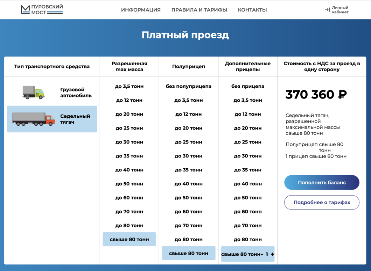Pick до 30 тонн in Полуприцеп column

tap(189, 156)
